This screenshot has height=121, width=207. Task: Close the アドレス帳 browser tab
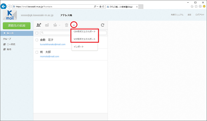137,7
